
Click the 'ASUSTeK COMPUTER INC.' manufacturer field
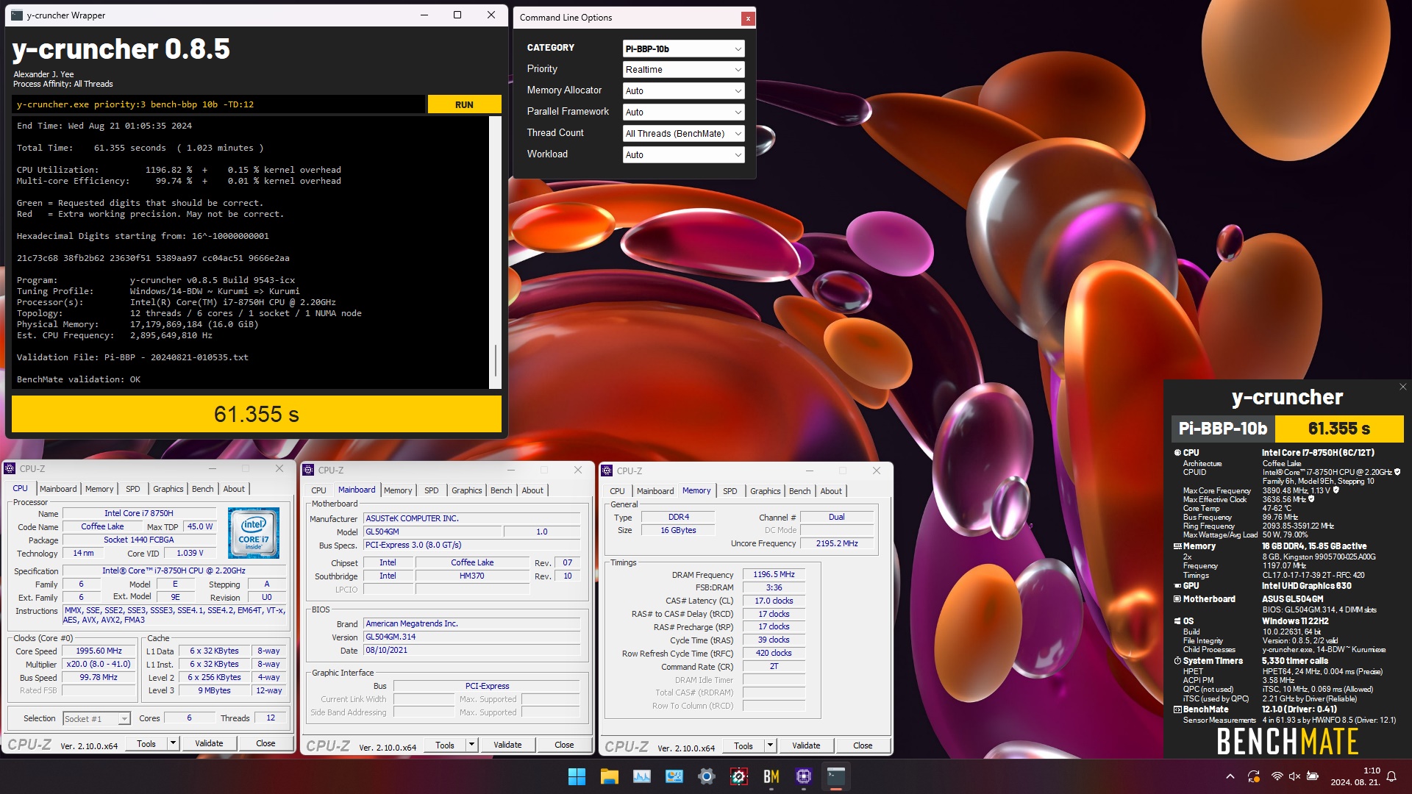(x=471, y=518)
